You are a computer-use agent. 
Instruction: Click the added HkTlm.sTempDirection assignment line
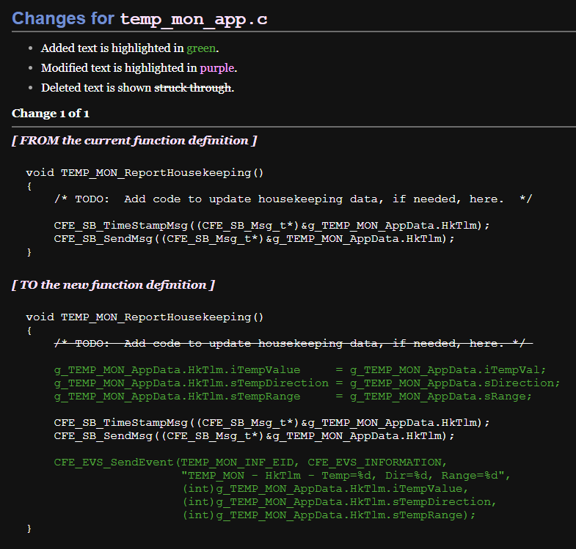pyautogui.click(x=307, y=383)
